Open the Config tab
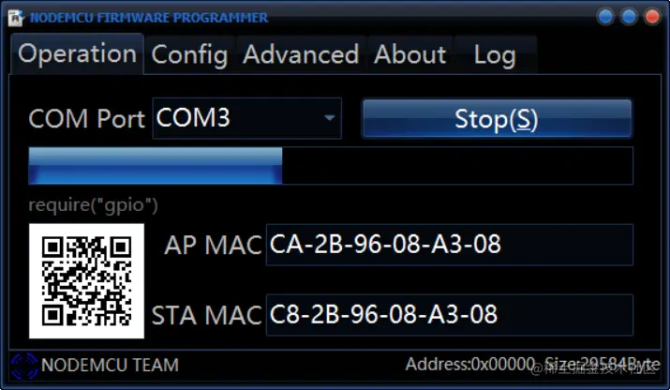Screen dimensions: 670x390 pyautogui.click(x=189, y=55)
